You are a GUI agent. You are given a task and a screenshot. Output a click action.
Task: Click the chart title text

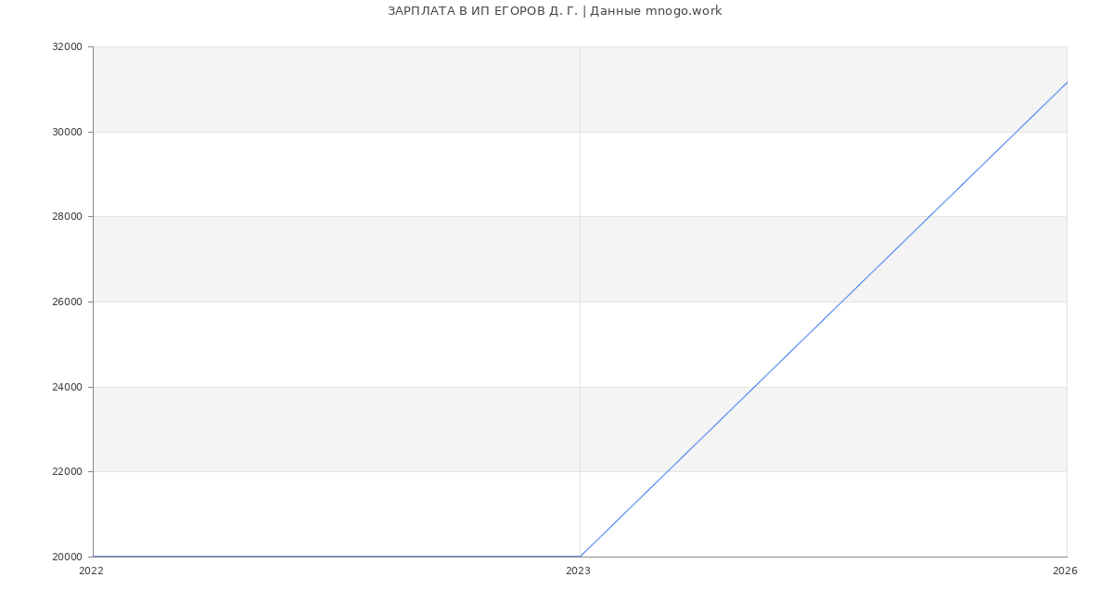click(x=554, y=11)
